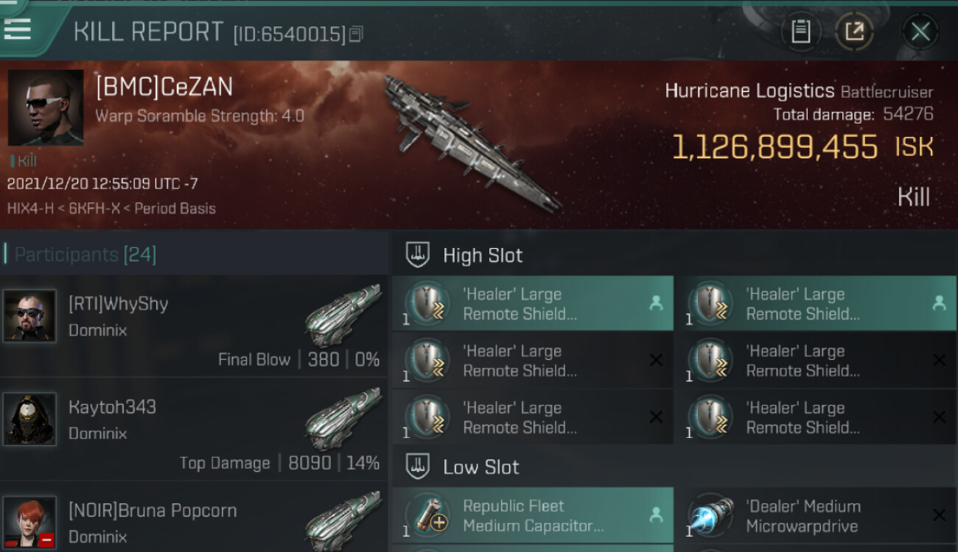Open the hamburger menu icon
The height and width of the screenshot is (552, 958).
click(x=17, y=28)
